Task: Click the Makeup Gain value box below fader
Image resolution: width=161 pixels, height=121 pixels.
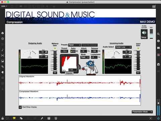Action: point(55,73)
